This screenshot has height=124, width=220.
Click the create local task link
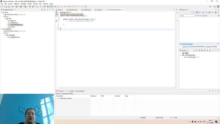[208, 46]
